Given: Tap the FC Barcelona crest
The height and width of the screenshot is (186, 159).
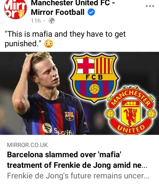Looking at the screenshot, I should pos(94,78).
